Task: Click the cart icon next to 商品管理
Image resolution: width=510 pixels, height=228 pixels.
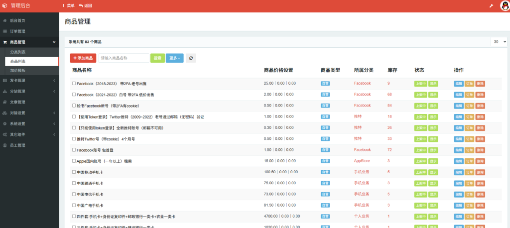Action: coord(4,42)
